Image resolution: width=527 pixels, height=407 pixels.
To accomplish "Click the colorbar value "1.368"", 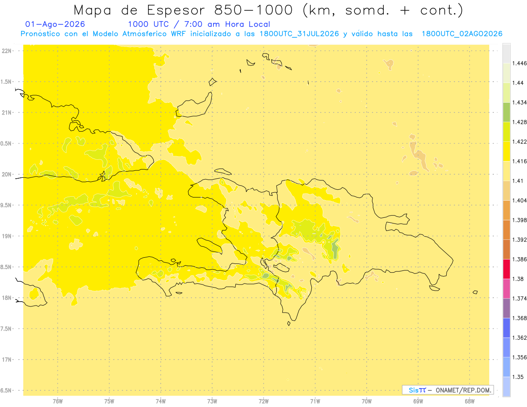I will pos(520,318).
